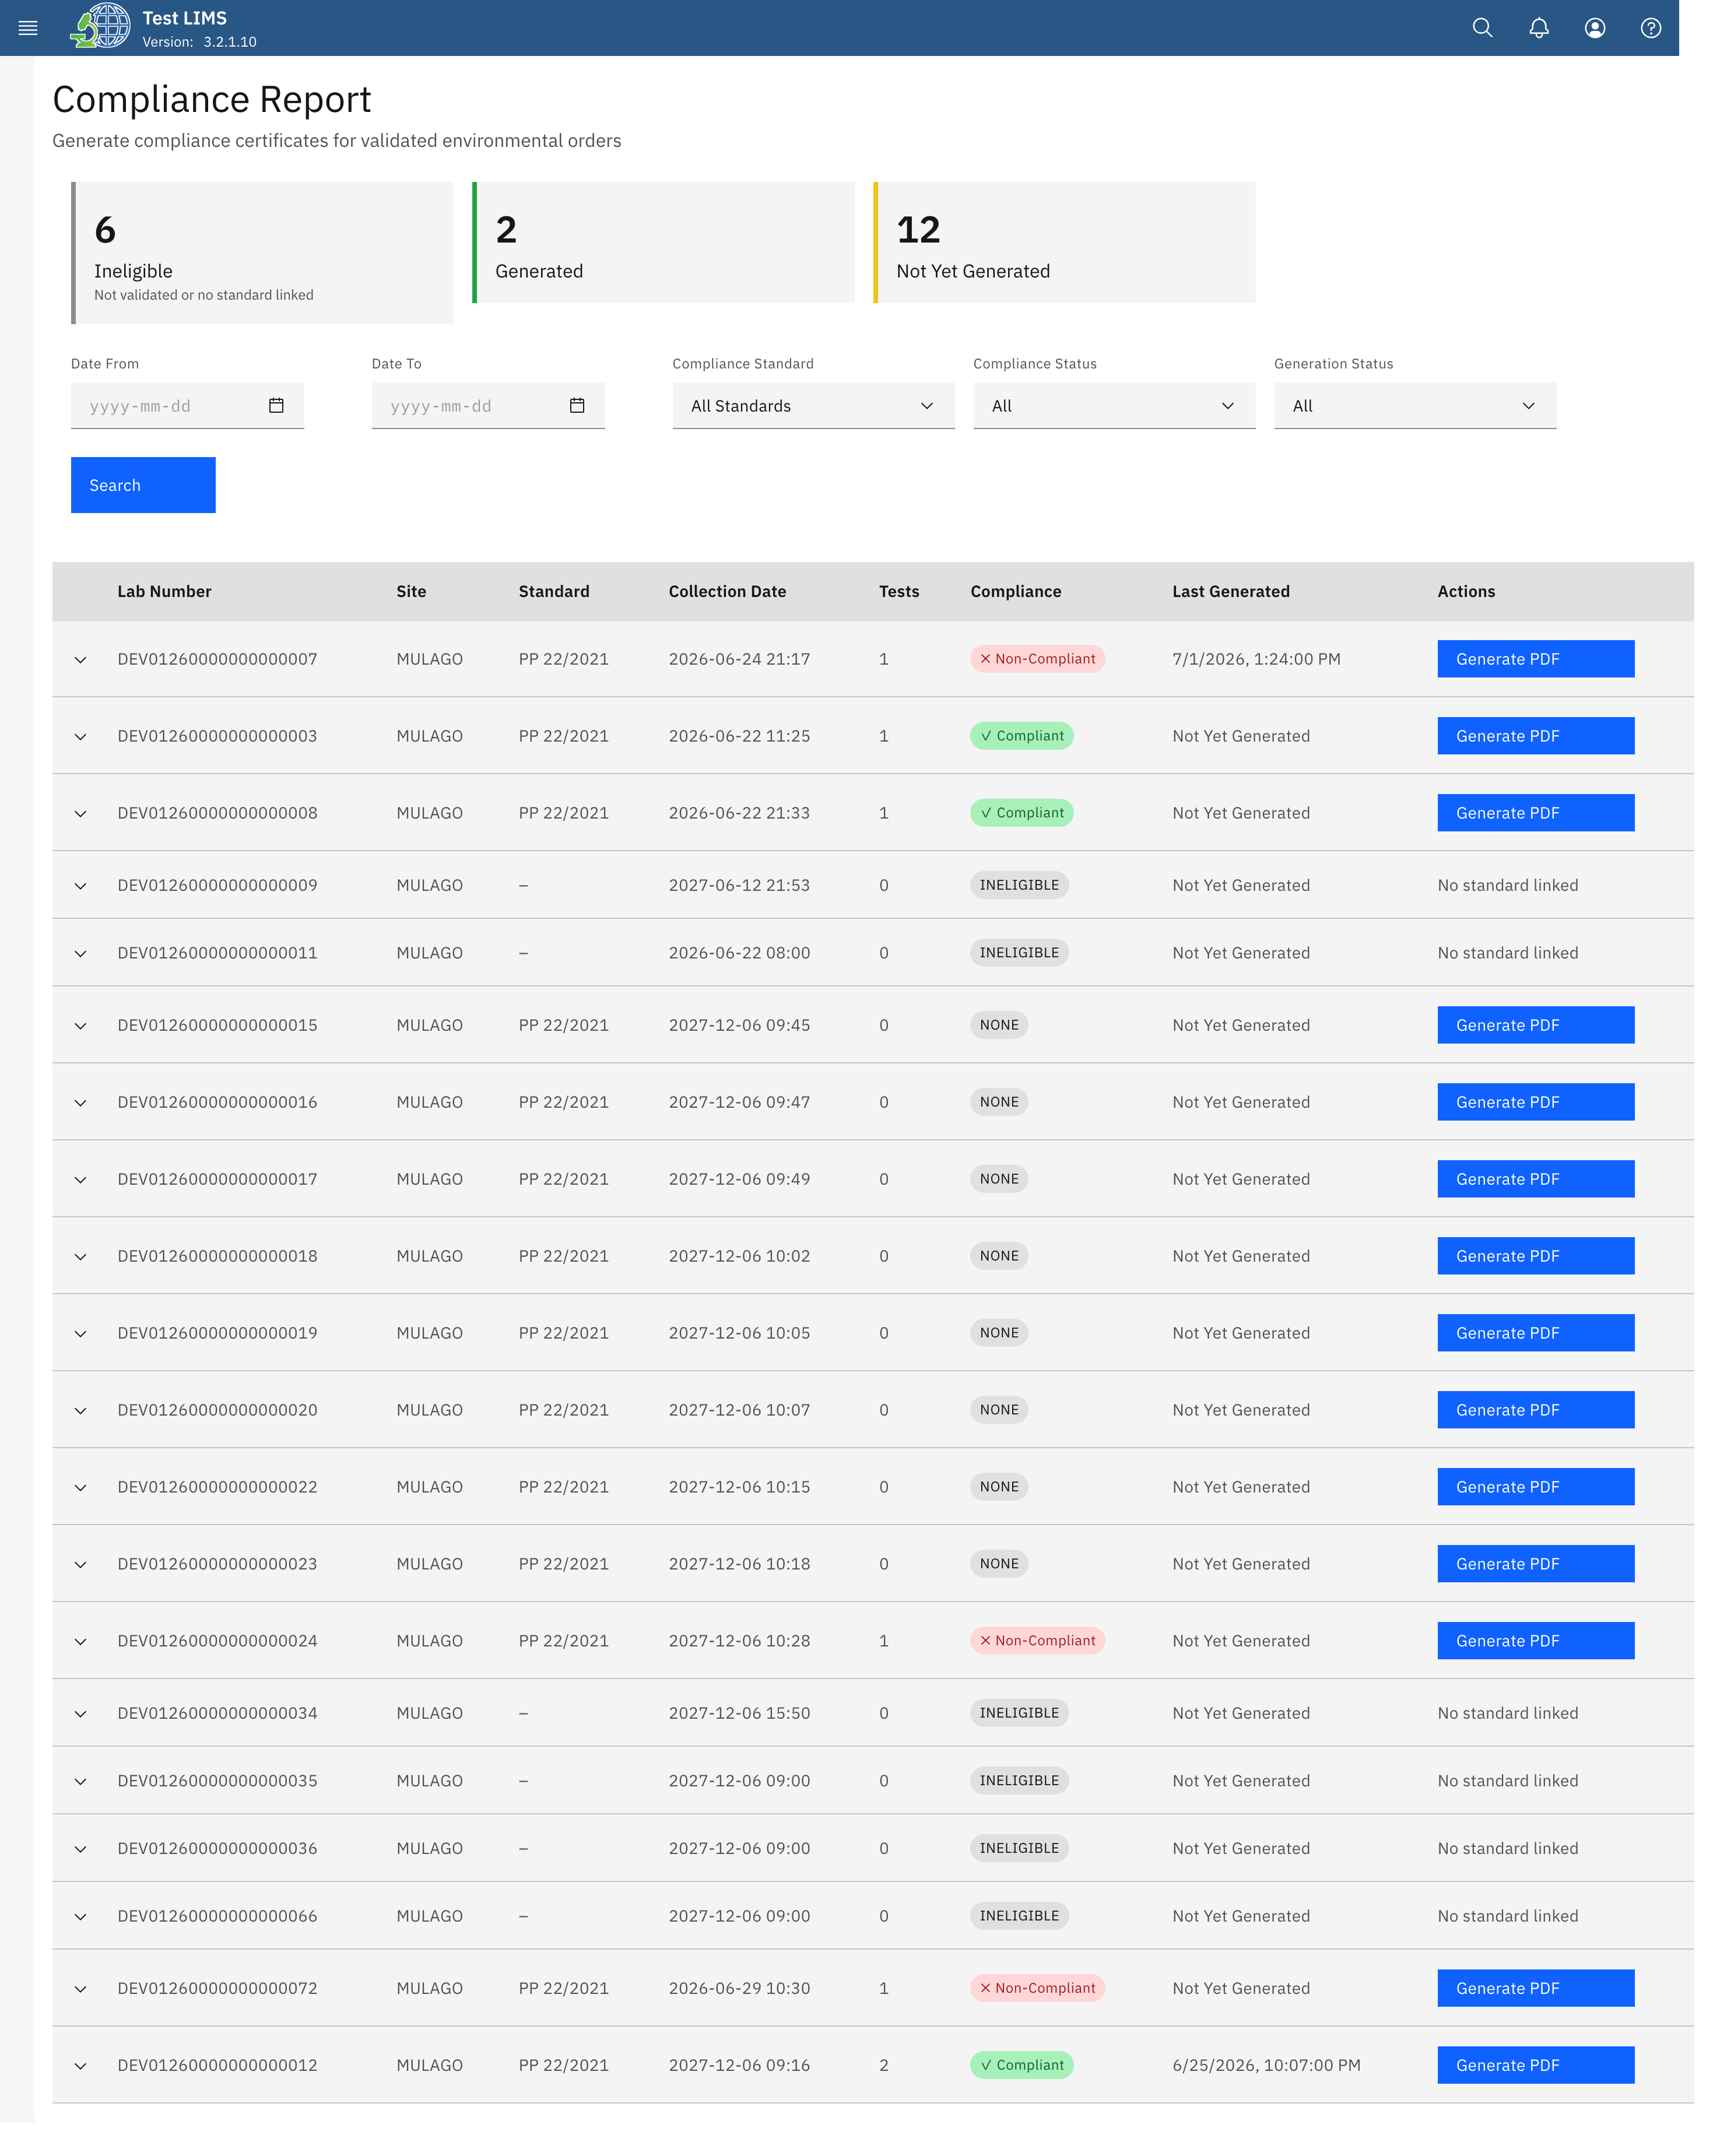Generate PDF for DEV01260000000000003
The width and height of the screenshot is (1713, 2156).
(1535, 736)
